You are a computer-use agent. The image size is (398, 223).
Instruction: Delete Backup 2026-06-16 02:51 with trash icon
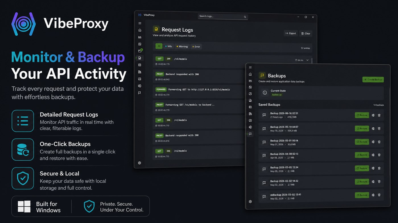point(379,115)
